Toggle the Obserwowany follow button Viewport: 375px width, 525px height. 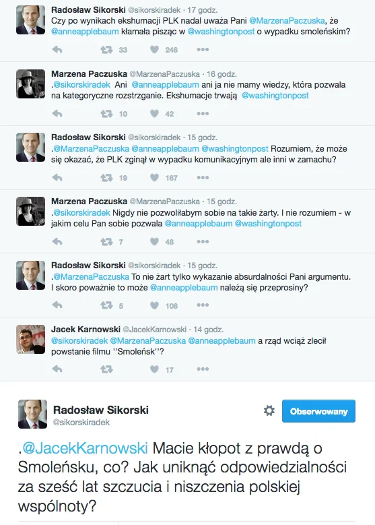(318, 411)
